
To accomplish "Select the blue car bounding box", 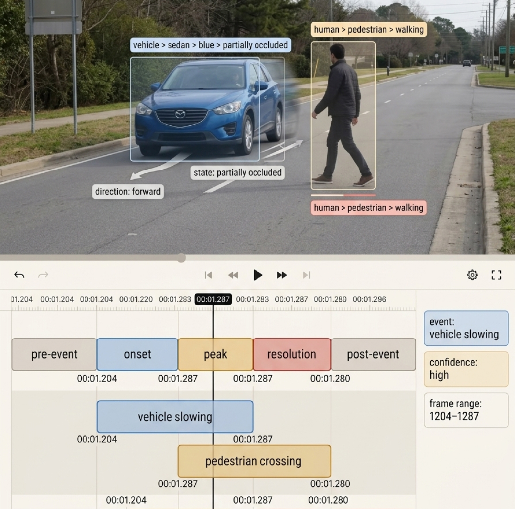I will coord(195,109).
